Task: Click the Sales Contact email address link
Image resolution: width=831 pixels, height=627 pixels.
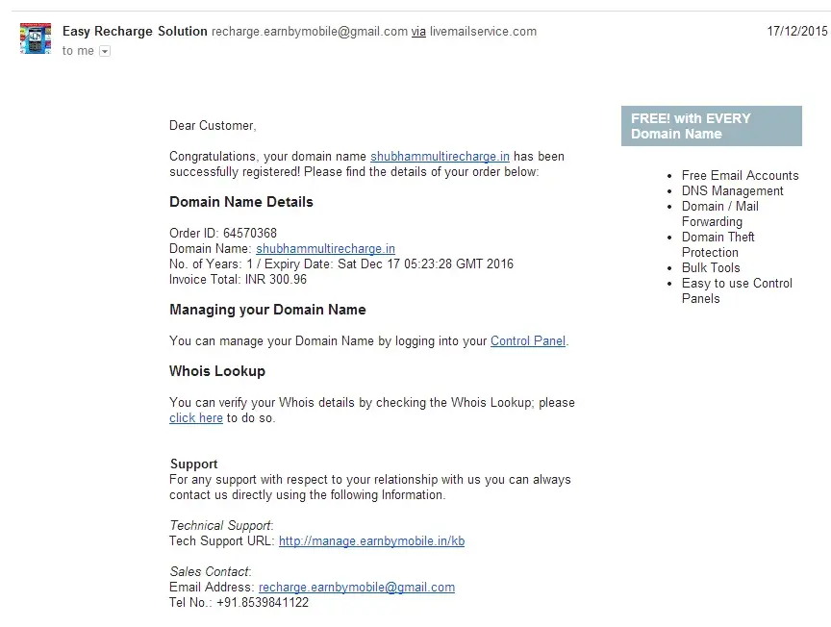Action: (x=357, y=588)
